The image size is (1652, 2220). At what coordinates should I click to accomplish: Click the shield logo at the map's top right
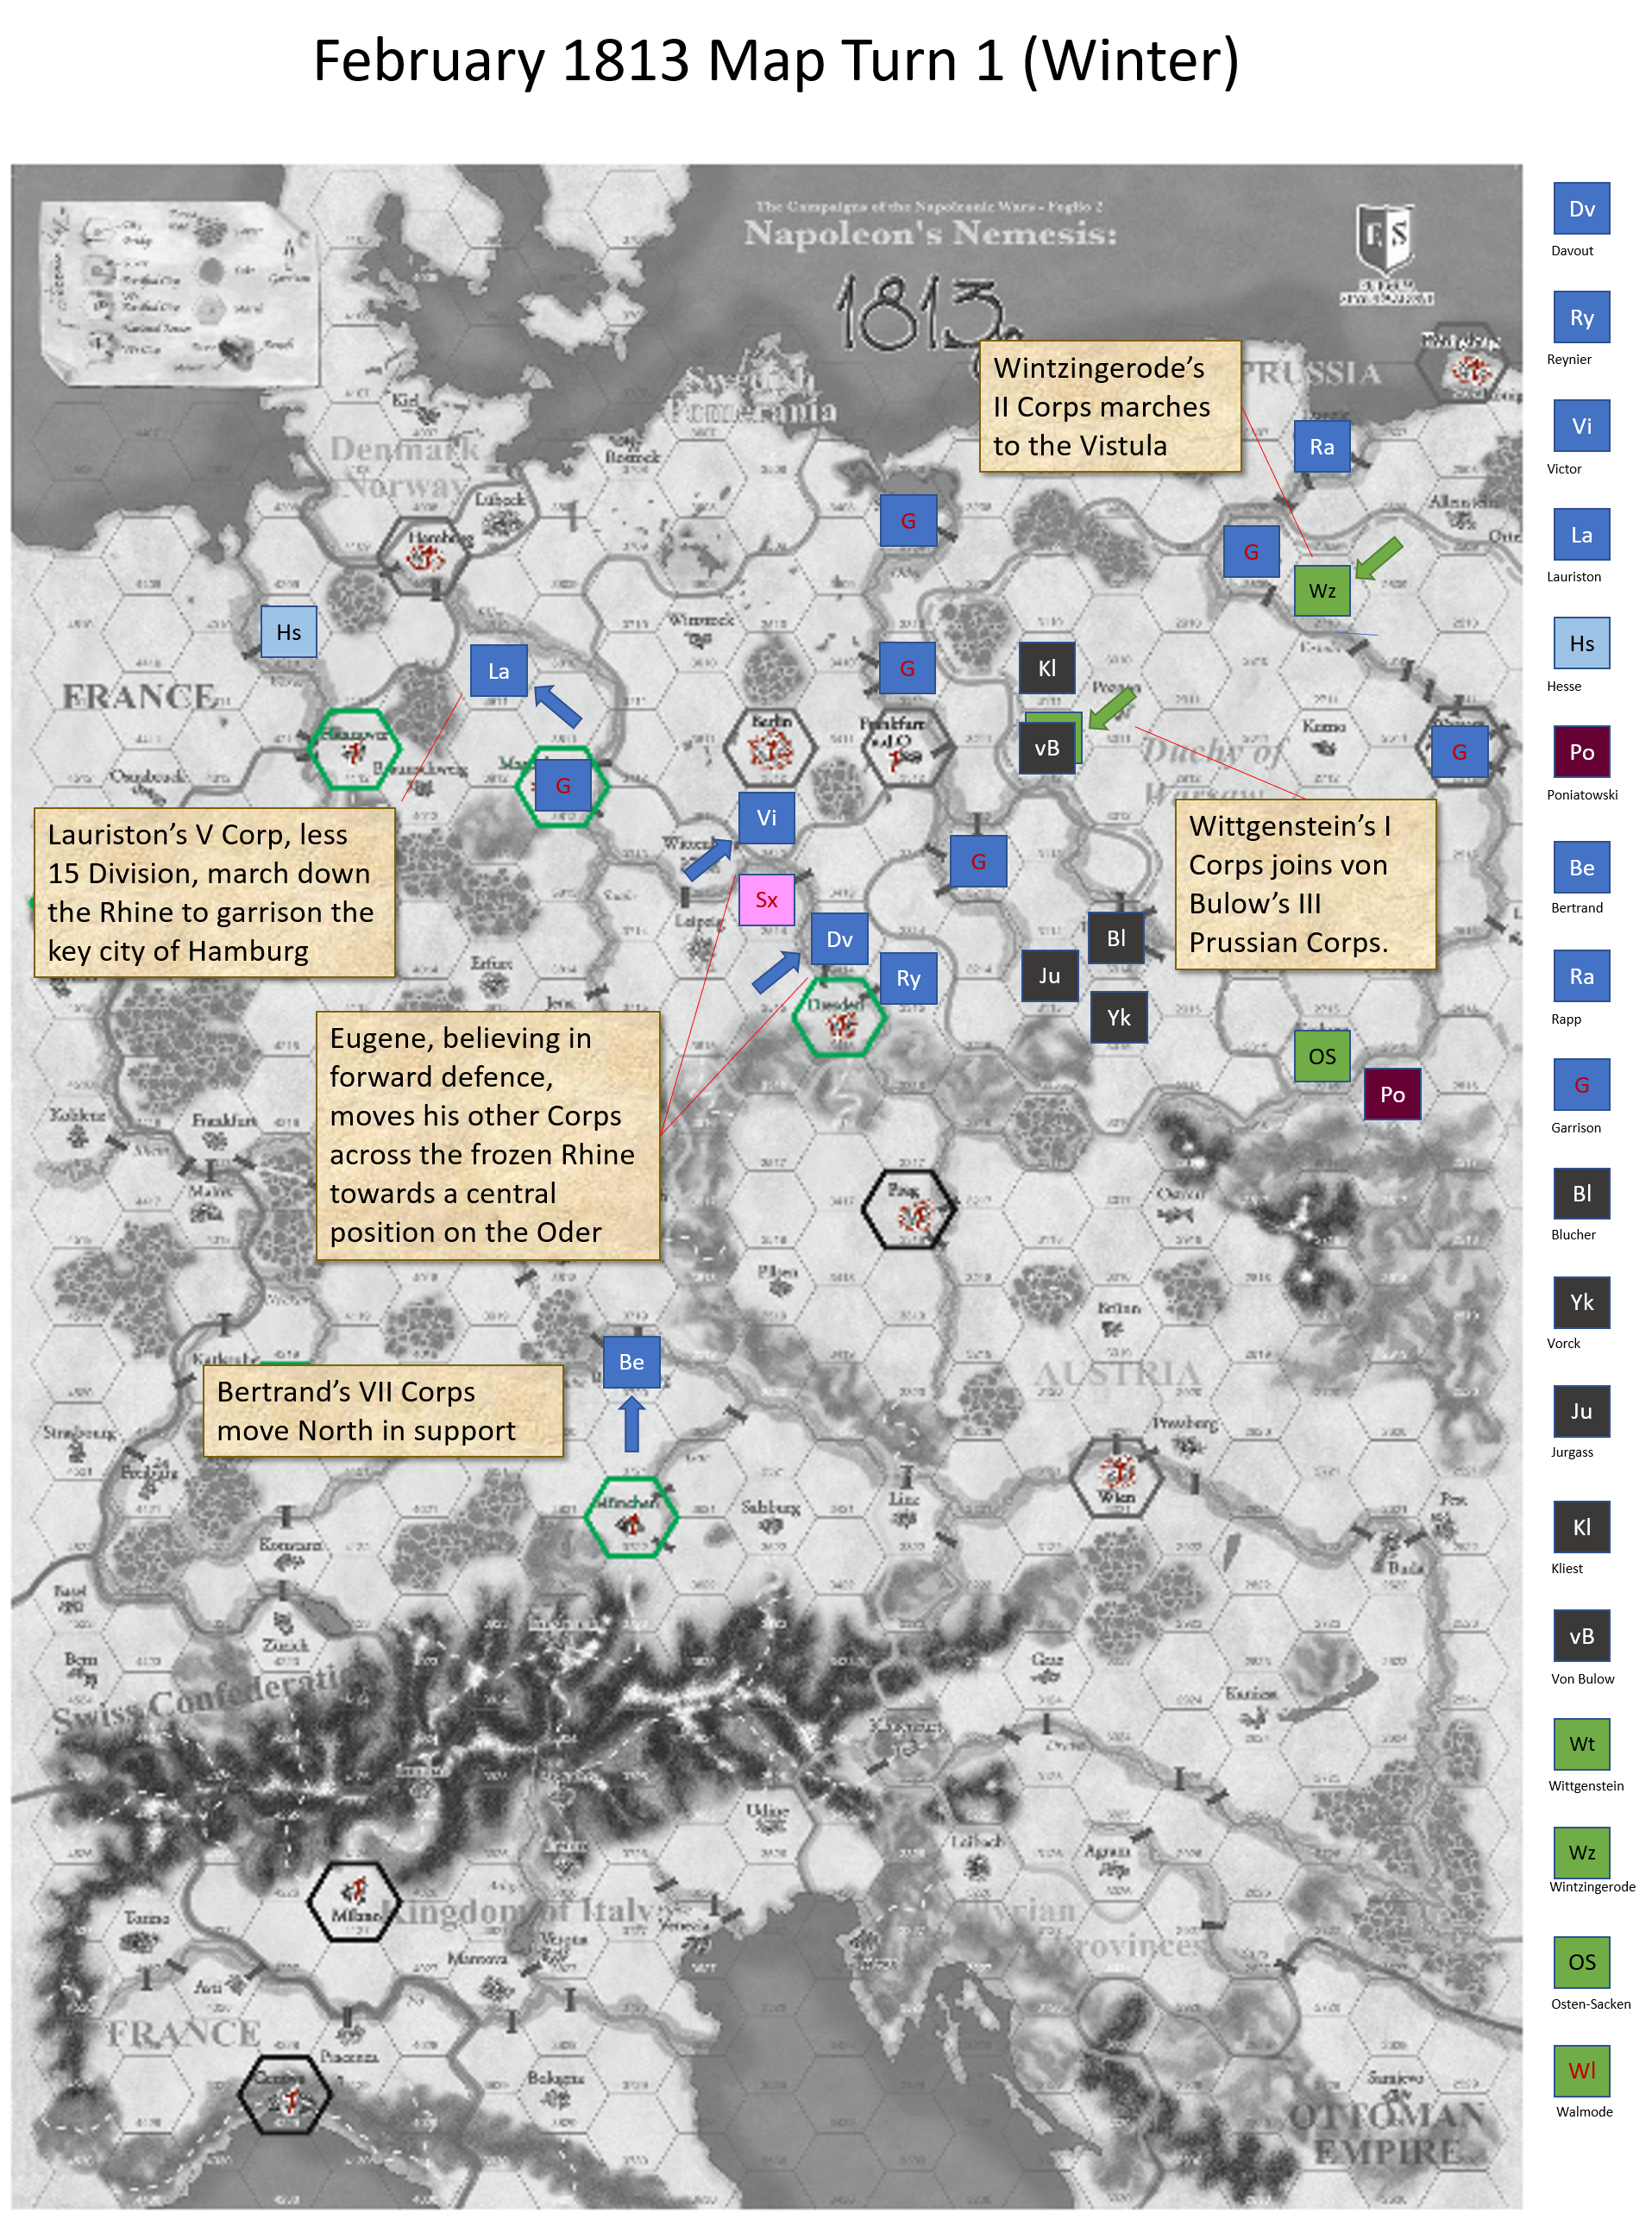[x=1385, y=241]
